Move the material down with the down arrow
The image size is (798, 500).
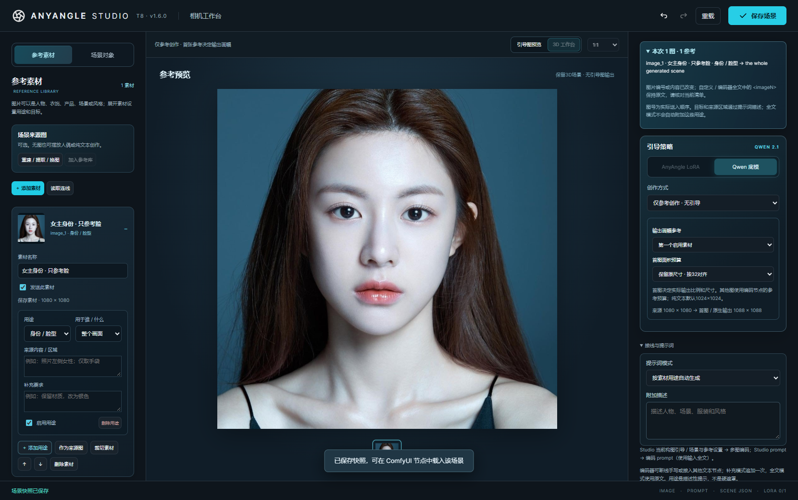tap(40, 464)
